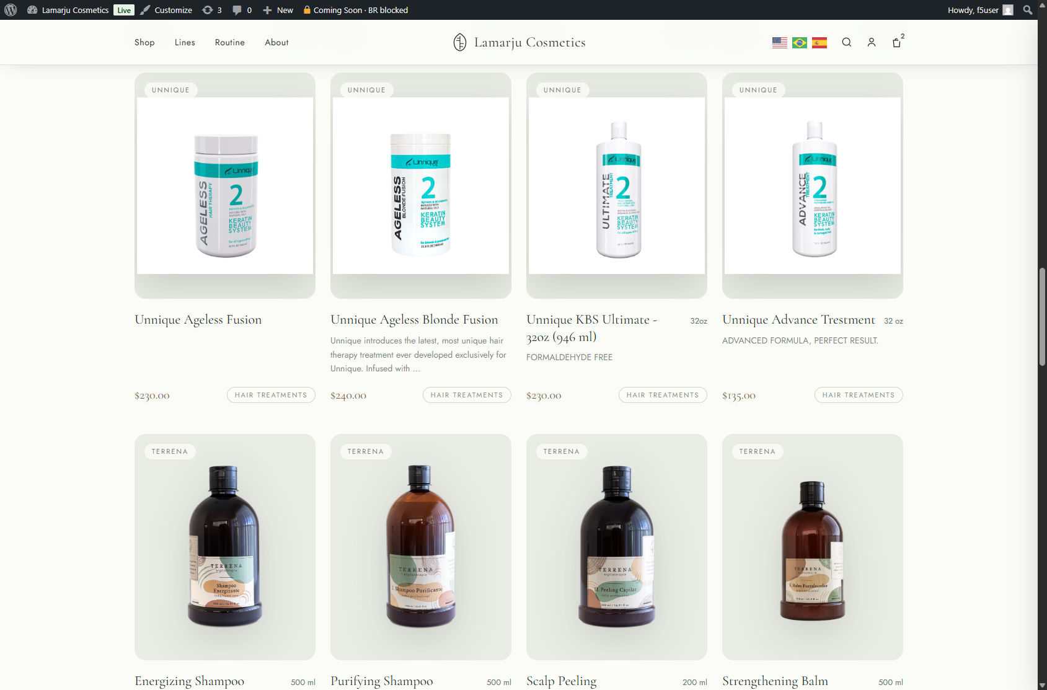Image resolution: width=1047 pixels, height=690 pixels.
Task: Open Lamarju Cosmetics site dashboard link
Action: pos(68,10)
